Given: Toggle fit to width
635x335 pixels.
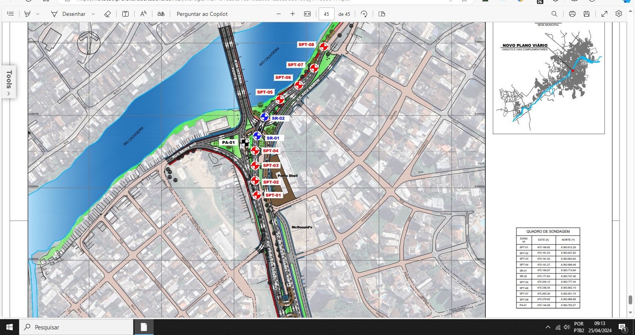Looking at the screenshot, I should point(307,14).
